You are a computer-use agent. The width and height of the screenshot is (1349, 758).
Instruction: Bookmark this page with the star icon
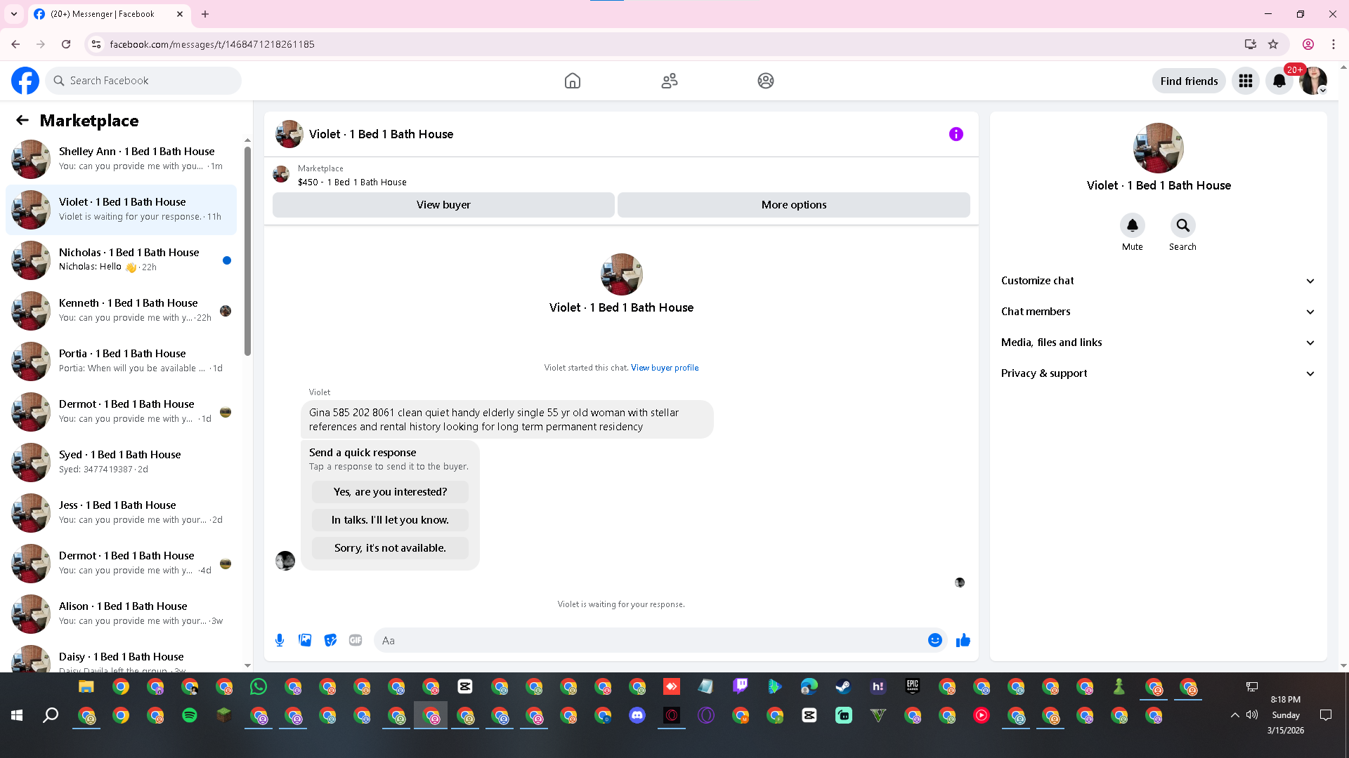point(1273,44)
